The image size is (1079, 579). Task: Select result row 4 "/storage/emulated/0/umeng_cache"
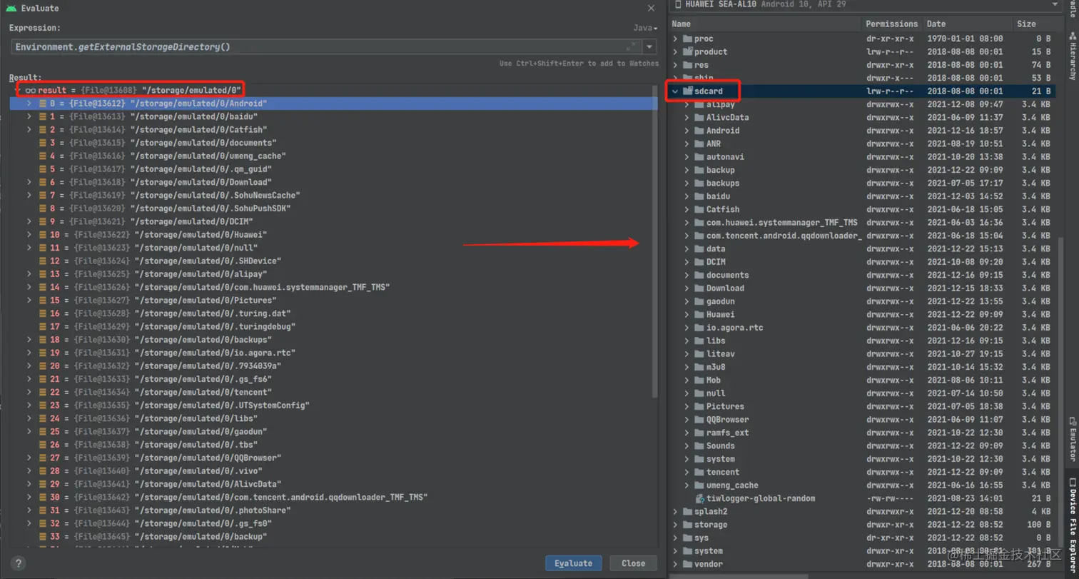click(334, 156)
